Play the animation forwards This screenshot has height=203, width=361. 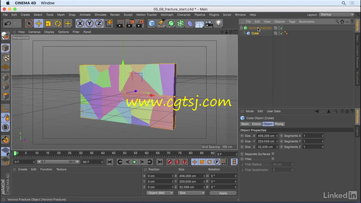click(x=134, y=162)
